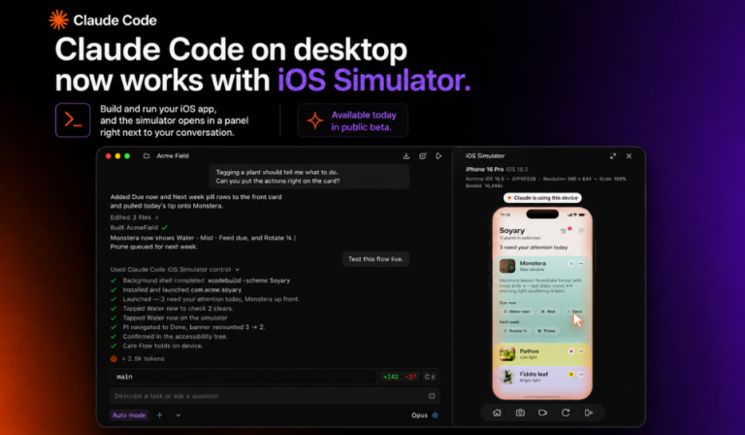This screenshot has width=745, height=435.
Task: Toggle the Auto mode button
Action: click(x=129, y=415)
